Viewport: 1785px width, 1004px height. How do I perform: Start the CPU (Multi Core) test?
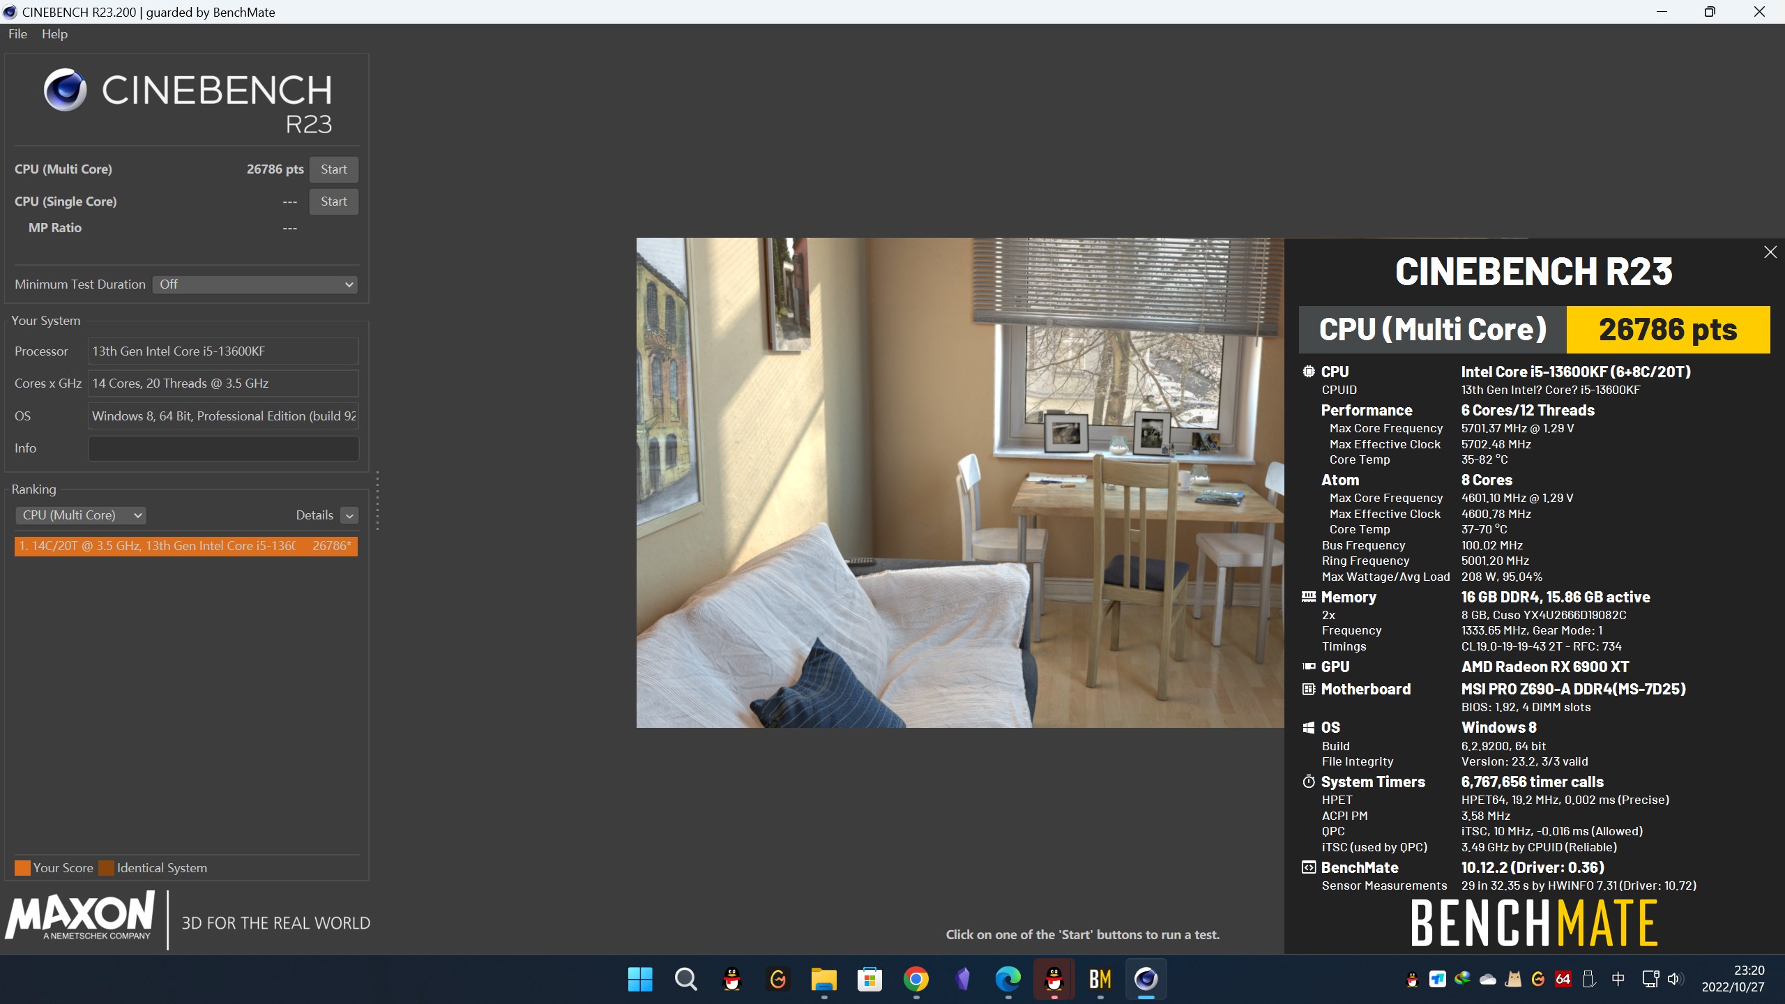[334, 169]
